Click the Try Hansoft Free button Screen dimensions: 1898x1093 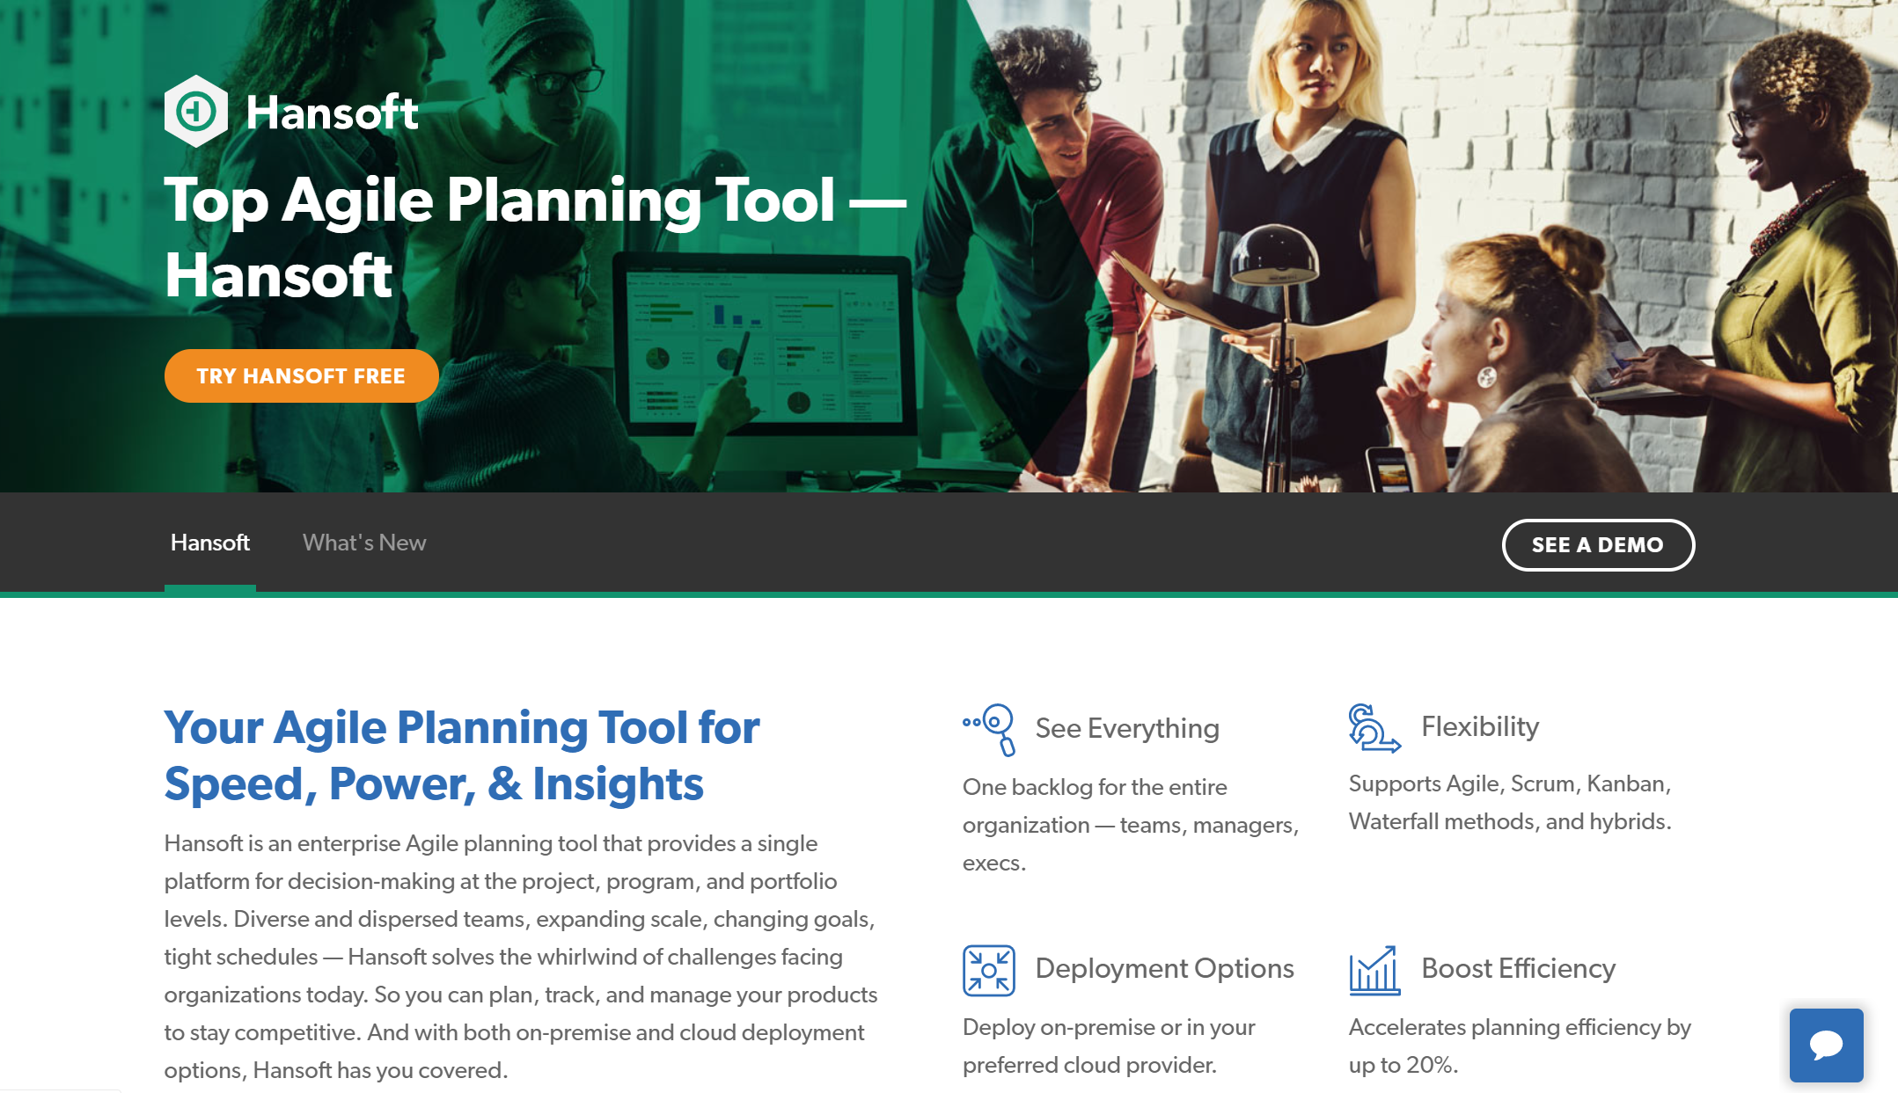coord(301,375)
